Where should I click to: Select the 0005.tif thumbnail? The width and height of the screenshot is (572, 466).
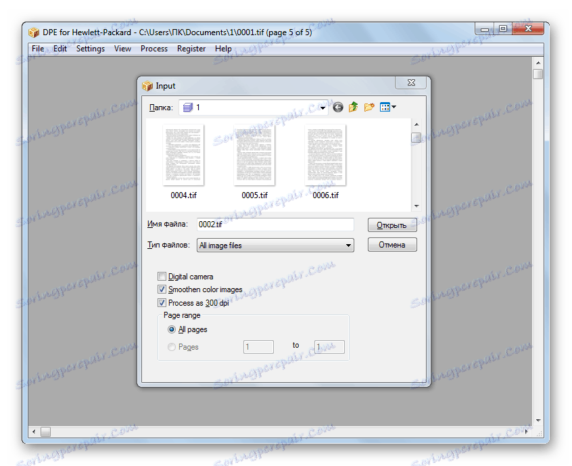[x=254, y=155]
